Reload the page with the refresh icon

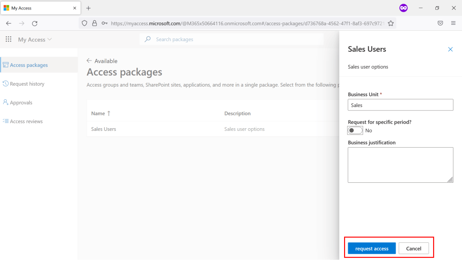[x=34, y=23]
